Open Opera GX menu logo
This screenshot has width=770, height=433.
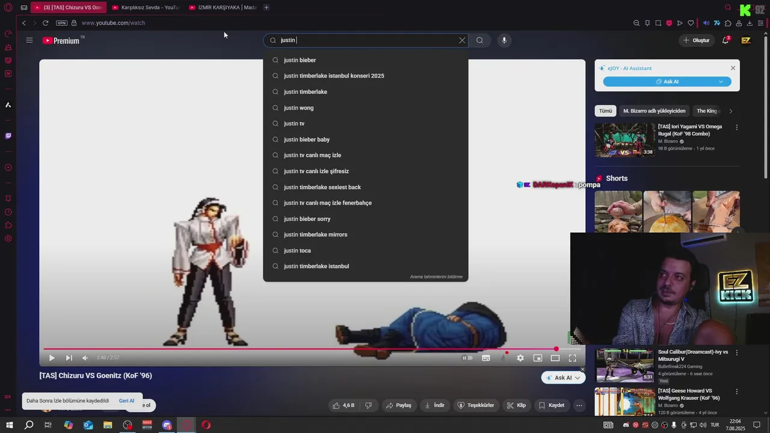8,7
